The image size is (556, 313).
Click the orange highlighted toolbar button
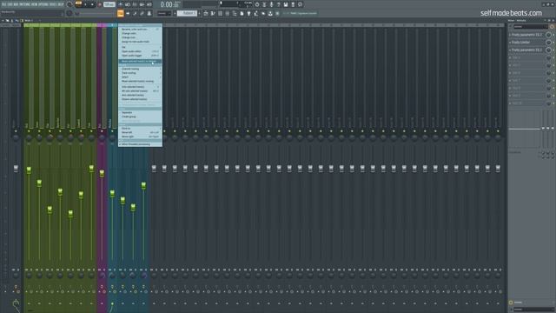click(x=121, y=14)
